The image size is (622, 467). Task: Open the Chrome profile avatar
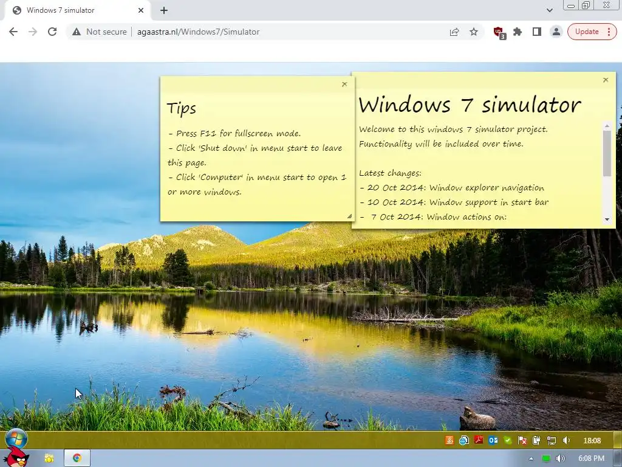tap(556, 32)
